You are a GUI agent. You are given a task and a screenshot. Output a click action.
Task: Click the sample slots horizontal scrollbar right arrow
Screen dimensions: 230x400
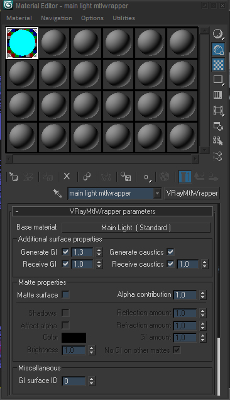pyautogui.click(x=195, y=159)
